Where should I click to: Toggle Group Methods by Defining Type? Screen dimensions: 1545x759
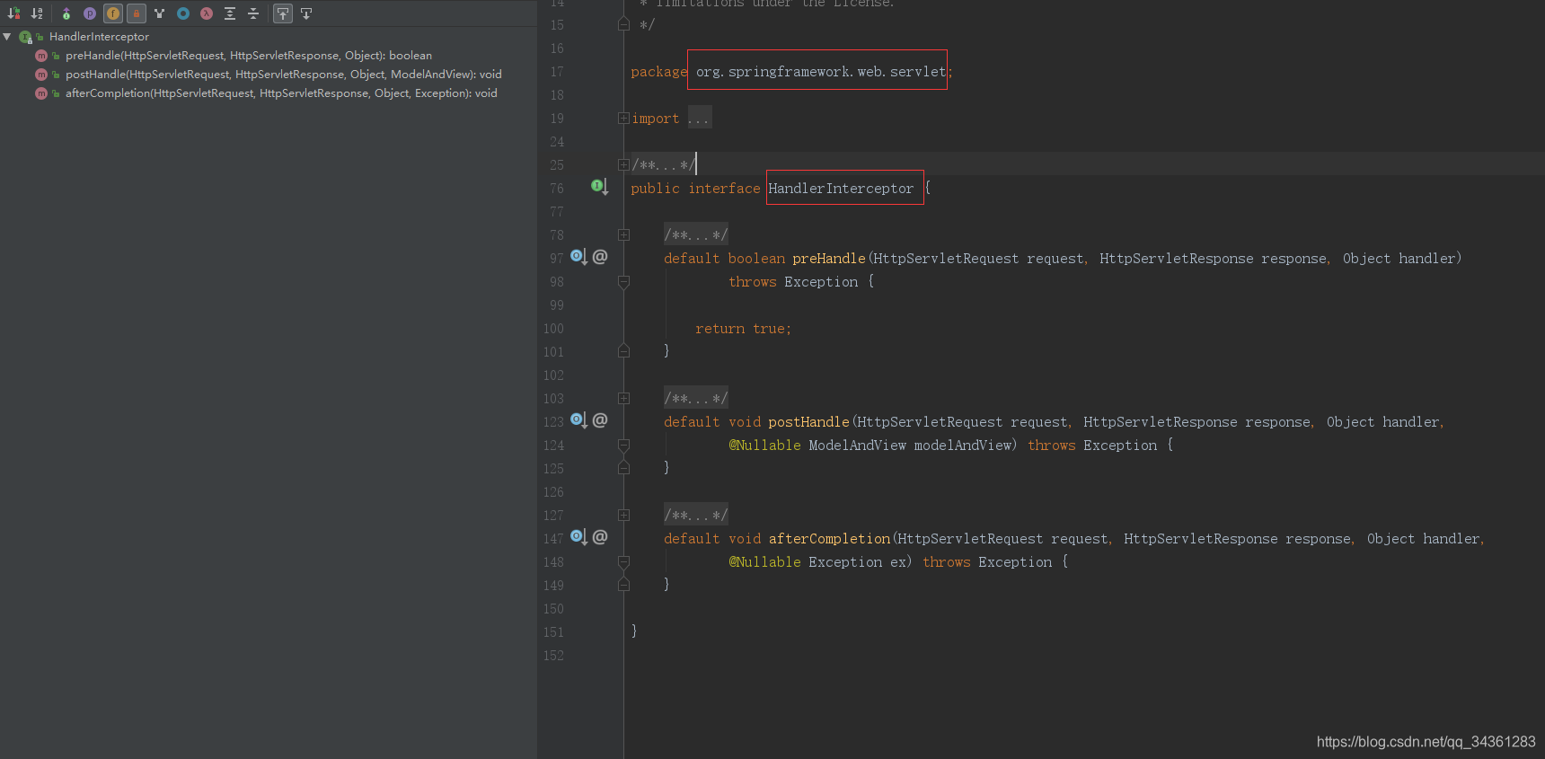(x=66, y=13)
